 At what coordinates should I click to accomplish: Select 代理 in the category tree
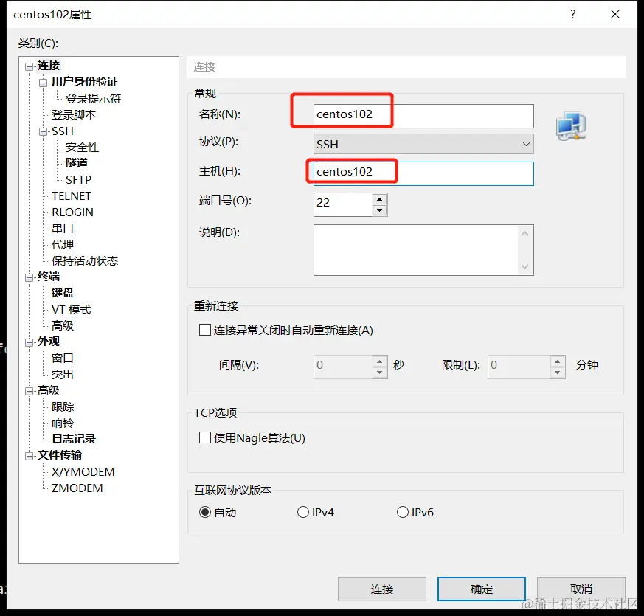(63, 244)
